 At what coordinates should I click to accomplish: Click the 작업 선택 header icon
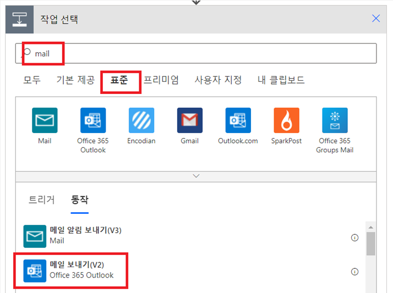point(20,19)
